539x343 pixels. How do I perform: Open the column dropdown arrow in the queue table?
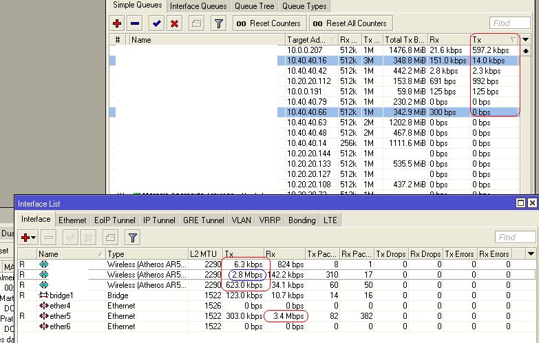point(527,40)
